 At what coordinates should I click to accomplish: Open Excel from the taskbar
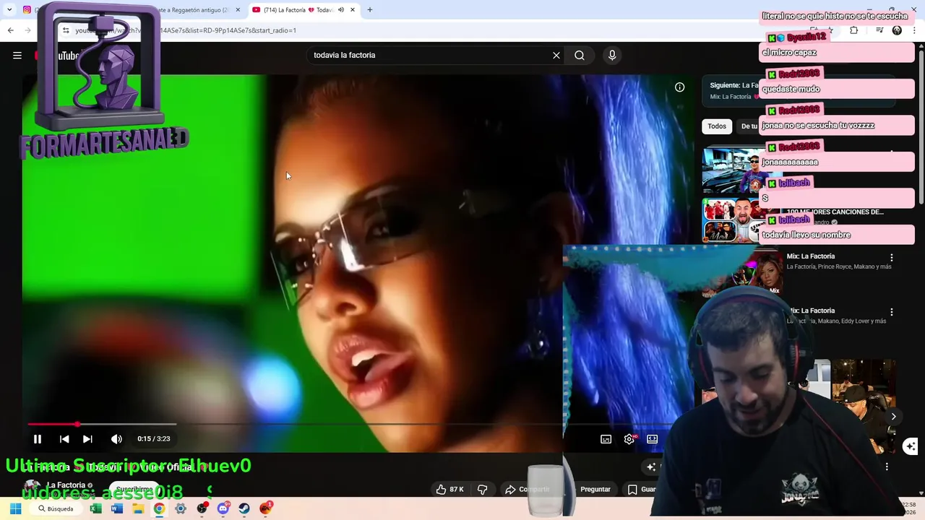95,508
